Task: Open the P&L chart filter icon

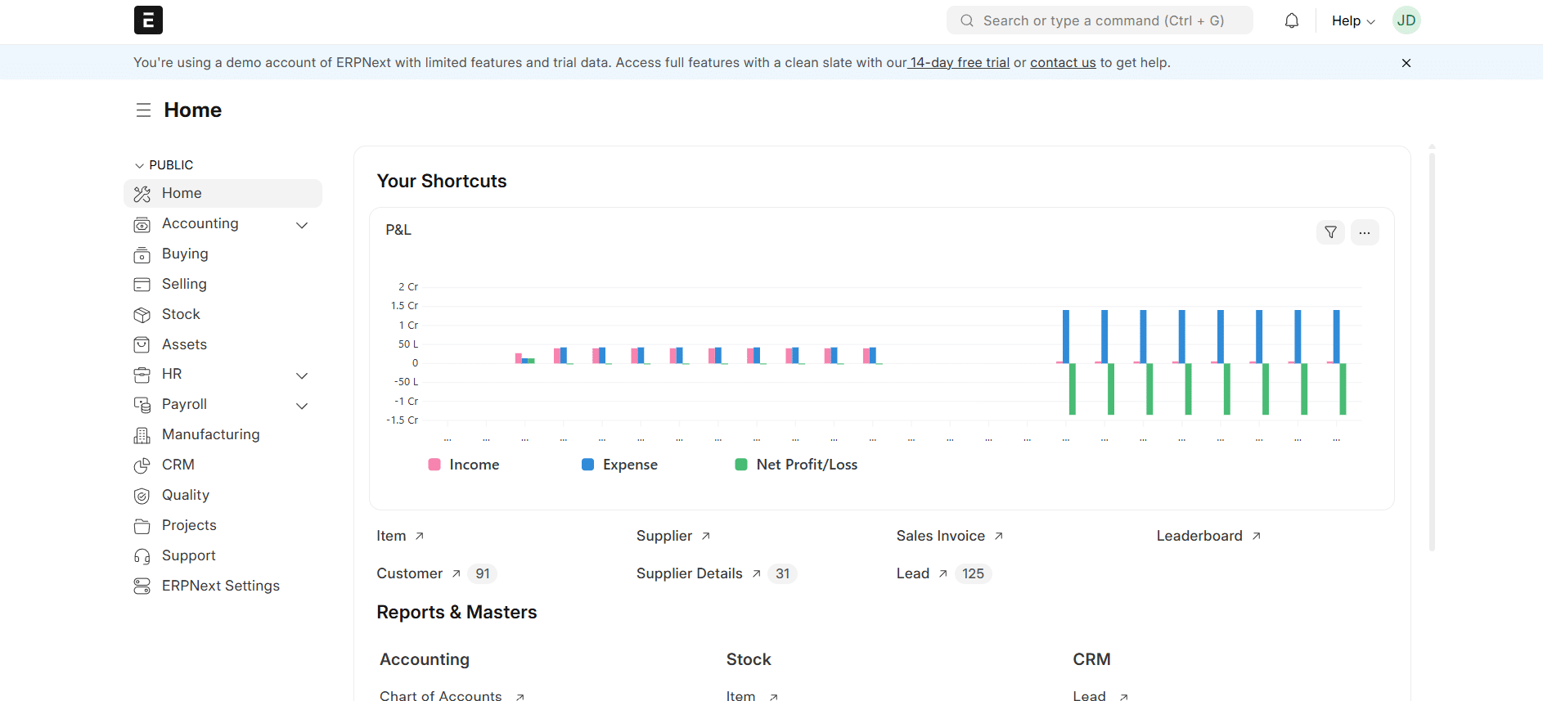Action: [1330, 232]
